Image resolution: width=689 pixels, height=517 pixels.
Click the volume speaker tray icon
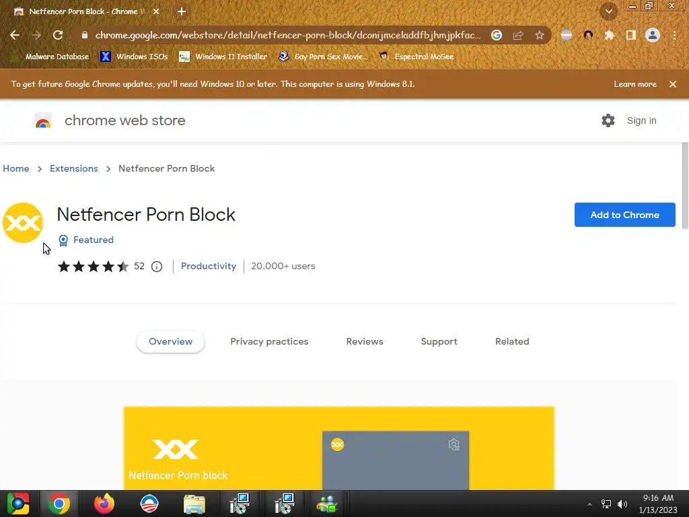coord(622,504)
